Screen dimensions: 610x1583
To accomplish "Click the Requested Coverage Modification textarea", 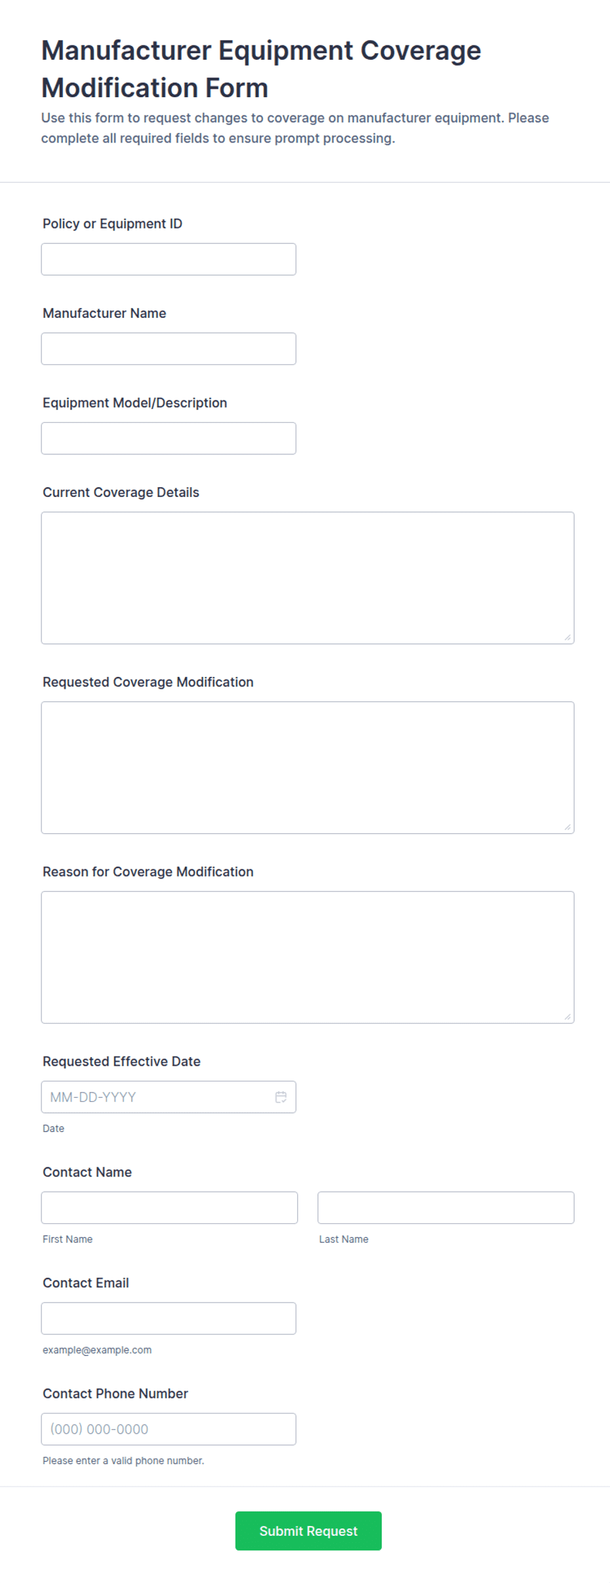I will coord(308,768).
